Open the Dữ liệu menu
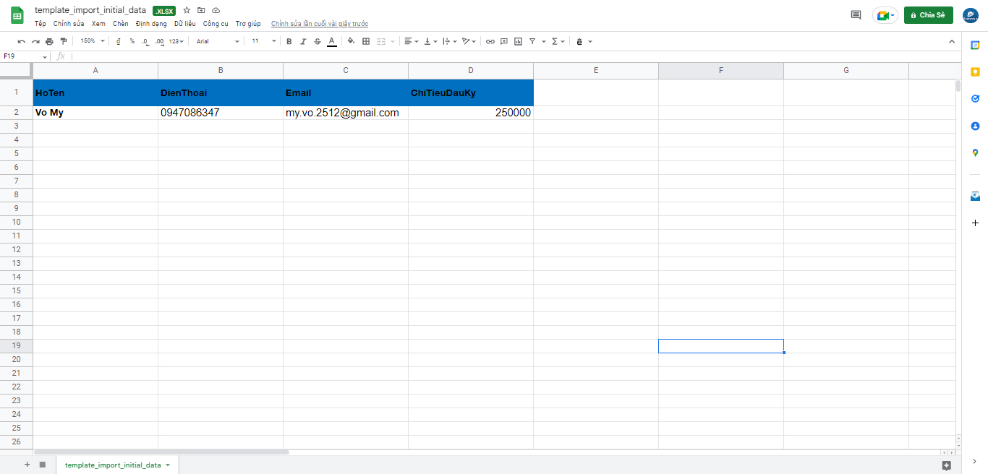The image size is (988, 474). coord(185,24)
